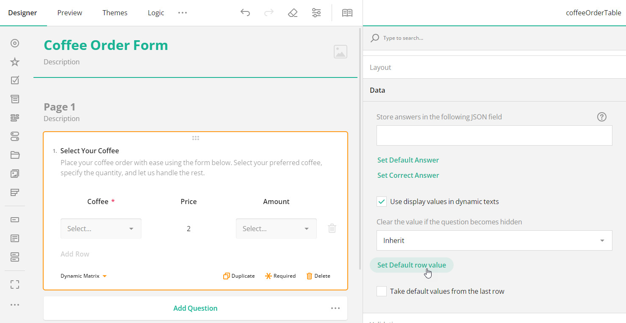Screen dimensions: 626x323
Task: Uncheck Use display values in dynamic texts
Action: tap(381, 202)
